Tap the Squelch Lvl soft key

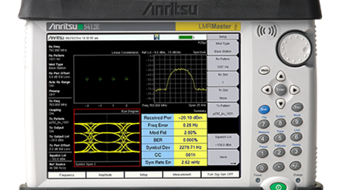coord(223,141)
